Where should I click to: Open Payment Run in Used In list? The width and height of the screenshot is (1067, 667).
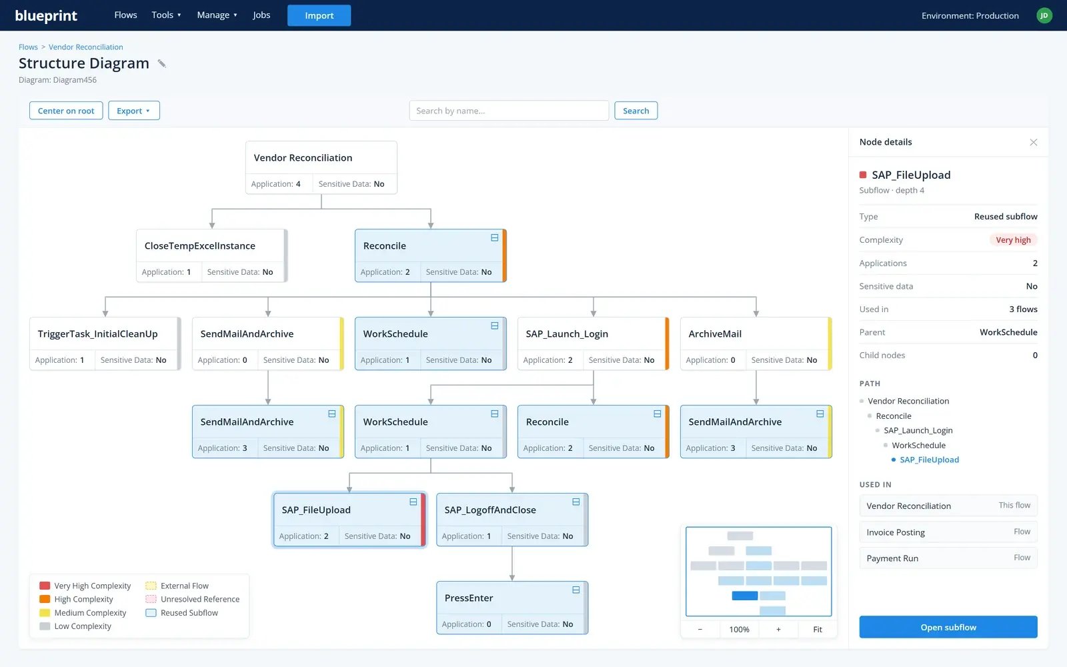(x=948, y=558)
